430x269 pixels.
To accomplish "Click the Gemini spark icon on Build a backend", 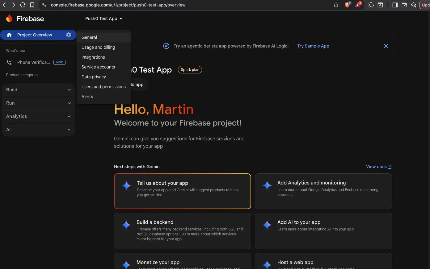I will coord(126,225).
